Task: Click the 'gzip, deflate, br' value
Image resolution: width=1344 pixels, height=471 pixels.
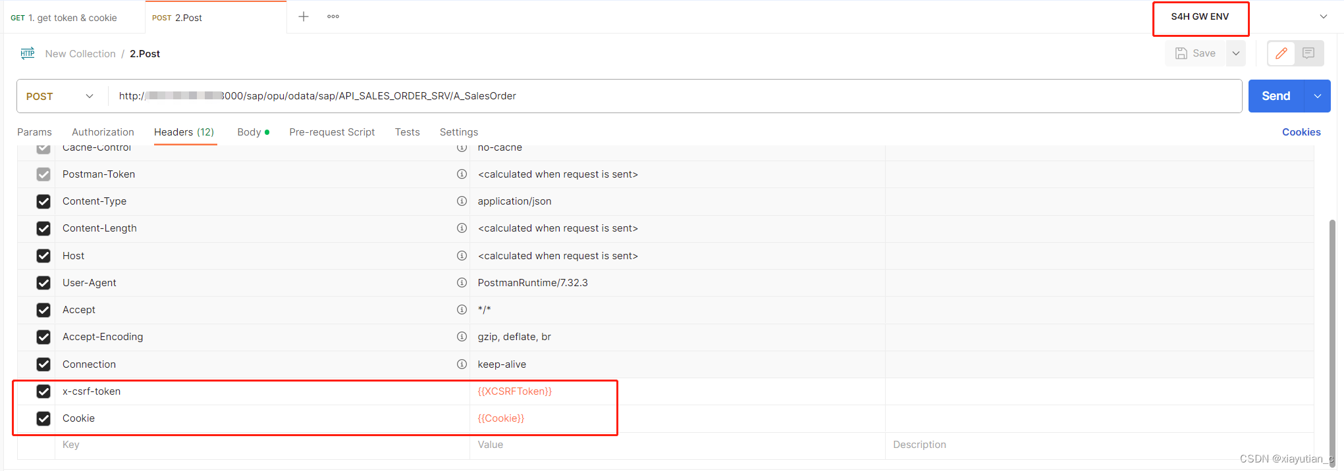Action: tap(514, 337)
